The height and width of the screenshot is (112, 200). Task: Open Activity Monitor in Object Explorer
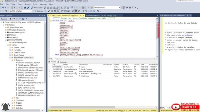tap(26, 19)
